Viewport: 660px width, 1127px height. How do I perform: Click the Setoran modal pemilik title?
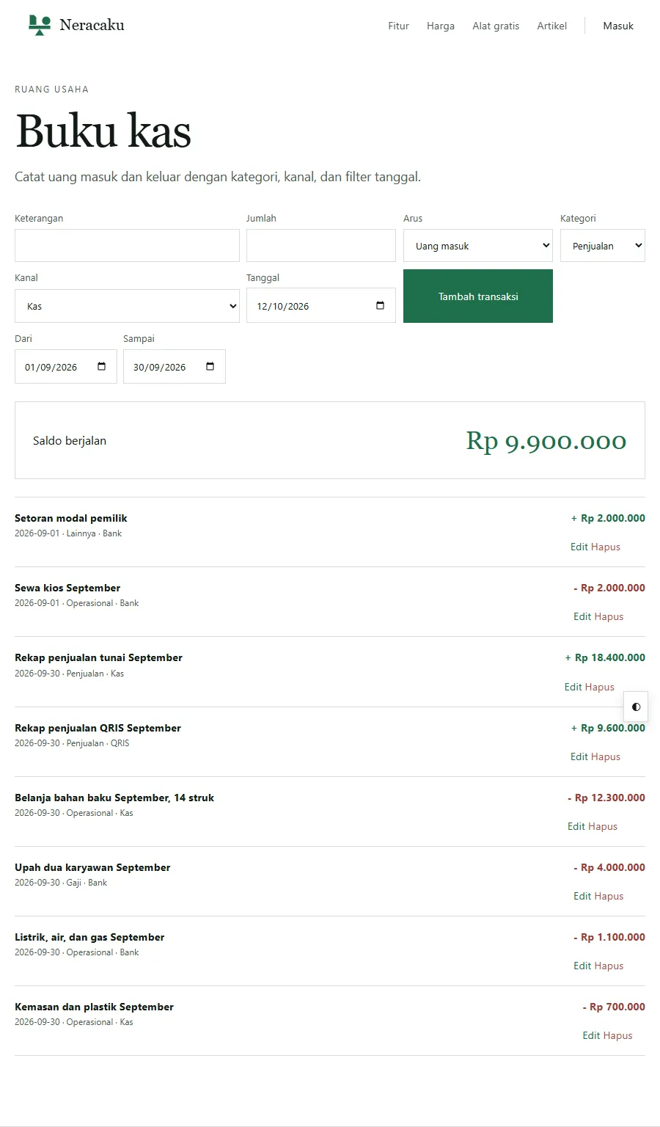pyautogui.click(x=71, y=518)
